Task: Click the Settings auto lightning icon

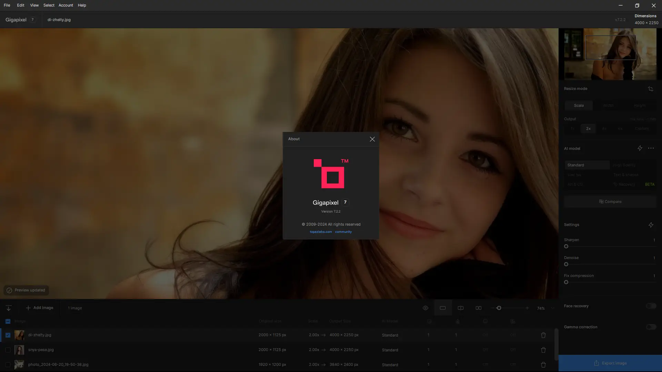Action: tap(651, 225)
